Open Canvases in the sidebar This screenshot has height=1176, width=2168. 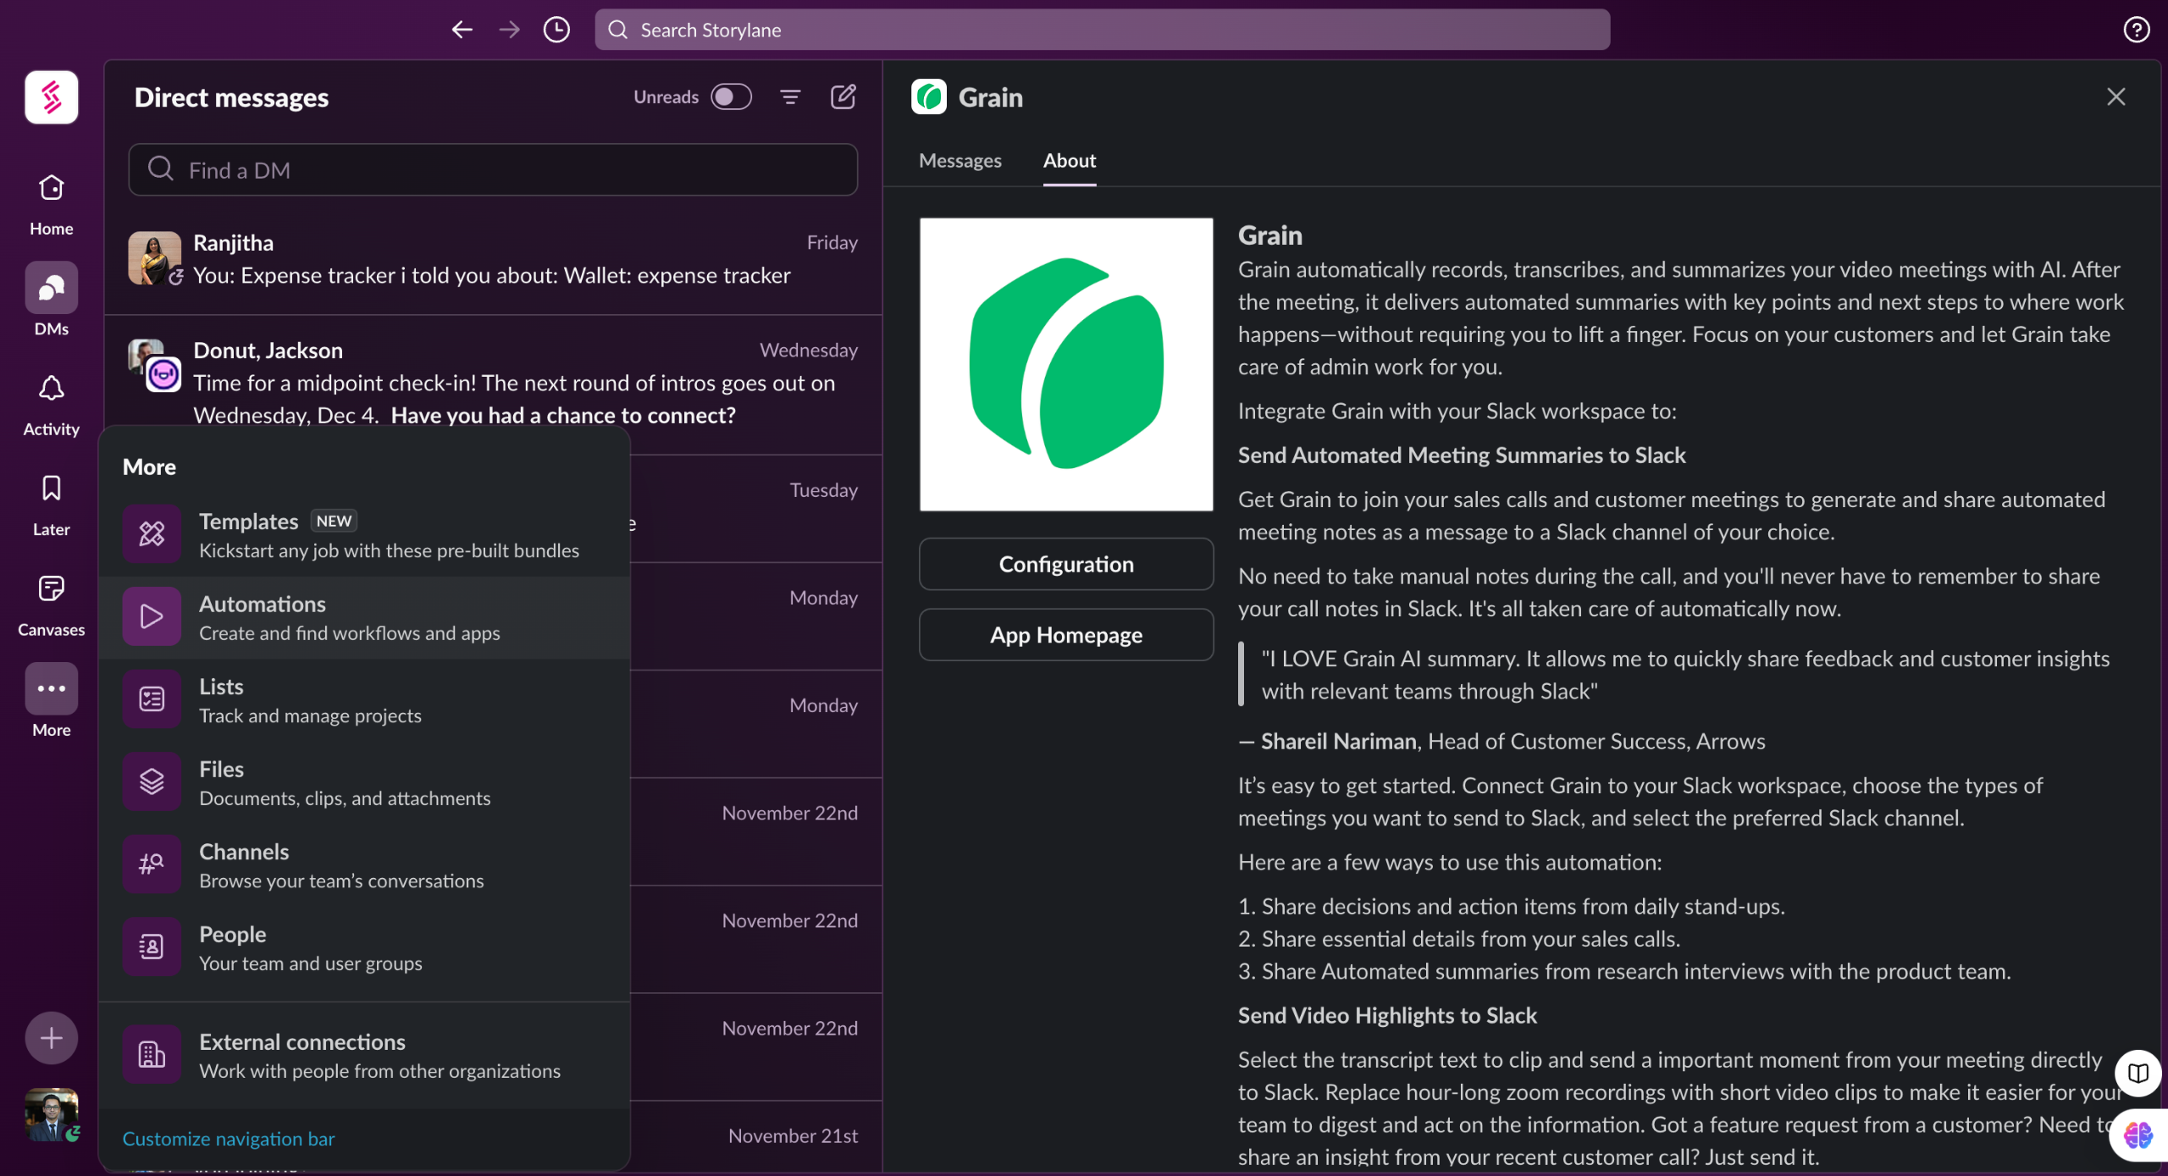51,588
